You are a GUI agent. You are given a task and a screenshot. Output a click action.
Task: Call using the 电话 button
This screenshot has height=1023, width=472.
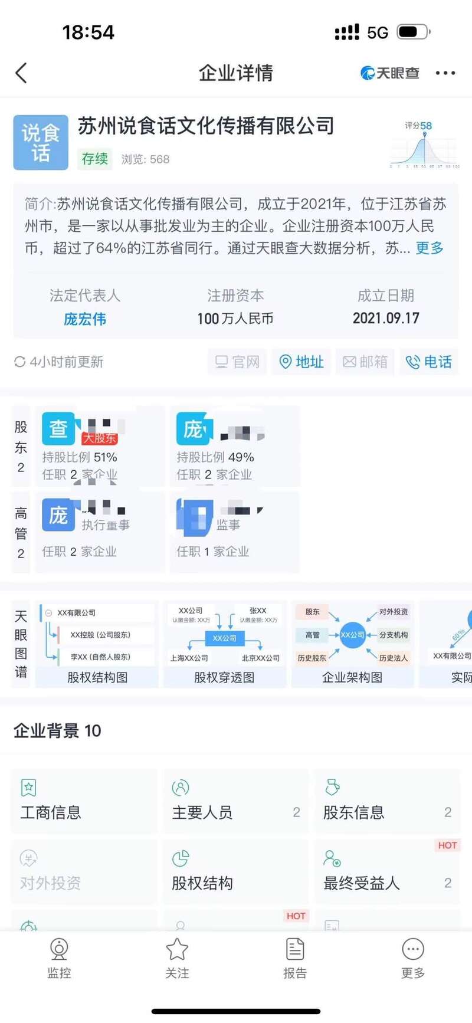pos(429,362)
